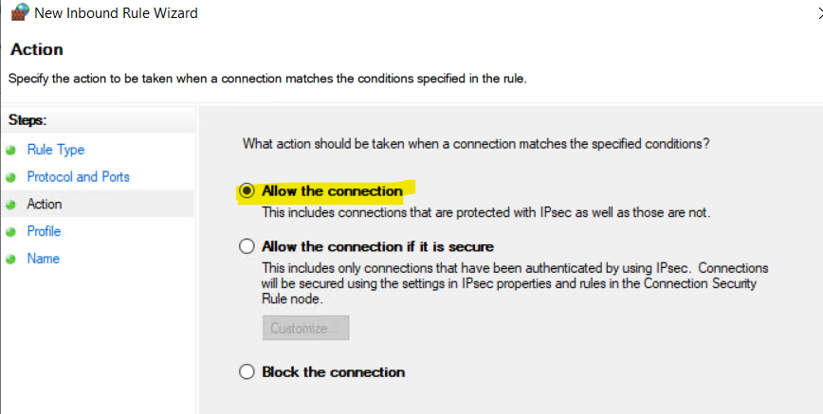Image resolution: width=823 pixels, height=414 pixels.
Task: Jump to the Profile step
Action: [44, 231]
